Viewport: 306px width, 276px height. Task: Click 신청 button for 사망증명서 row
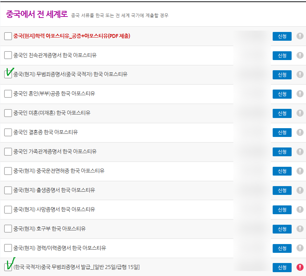point(282,210)
